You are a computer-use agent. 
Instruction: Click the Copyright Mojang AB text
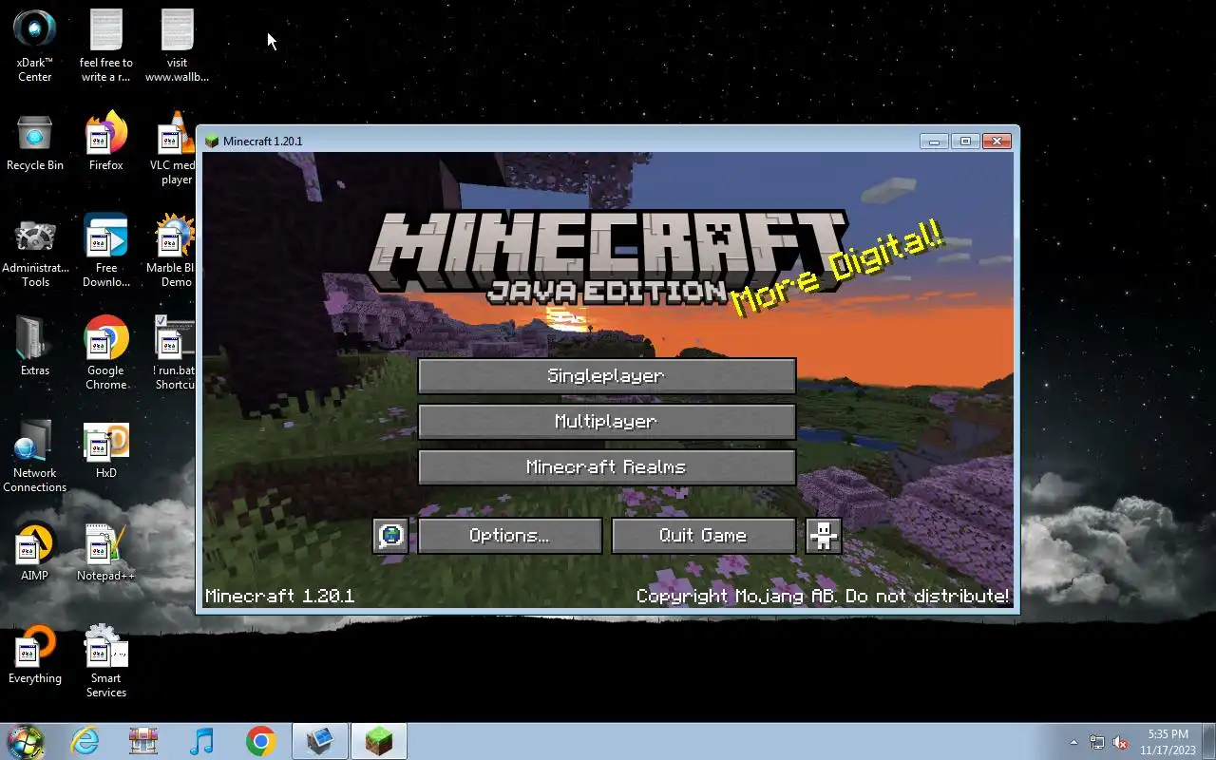[822, 596]
